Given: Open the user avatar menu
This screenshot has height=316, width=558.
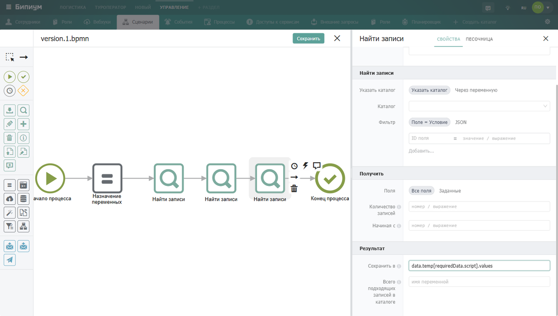Looking at the screenshot, I should tap(538, 7).
